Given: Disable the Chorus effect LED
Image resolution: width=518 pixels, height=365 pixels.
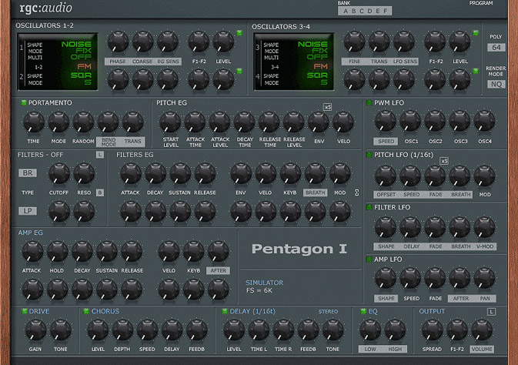Looking at the screenshot, I should (85, 311).
